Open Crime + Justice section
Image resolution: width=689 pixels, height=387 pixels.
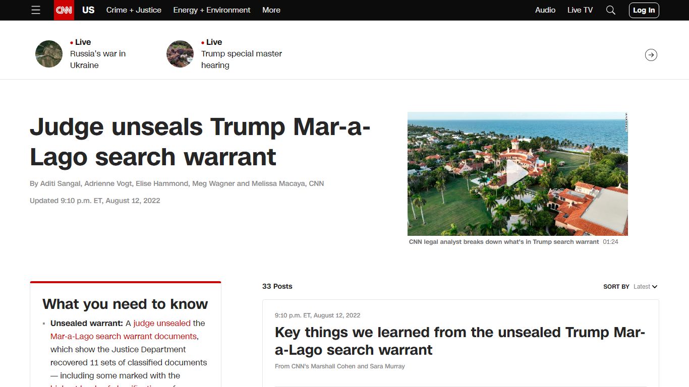click(x=134, y=10)
